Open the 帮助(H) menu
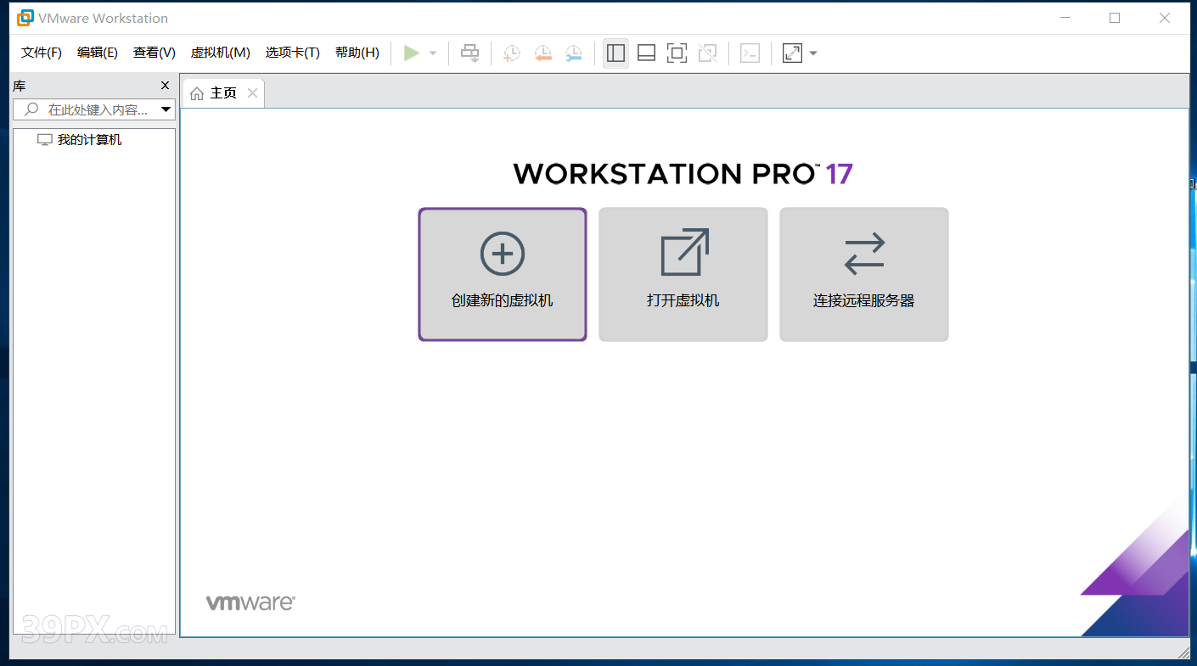The height and width of the screenshot is (666, 1197). [357, 53]
